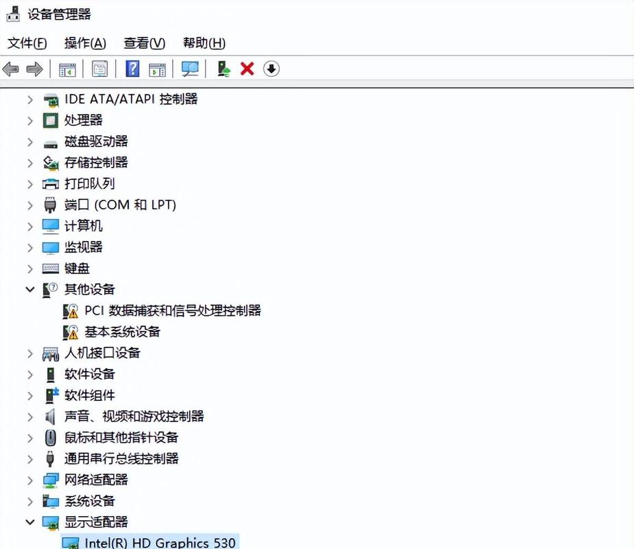This screenshot has width=634, height=549.
Task: Click the warning icon next to 基本系统设备
Action: (x=71, y=331)
